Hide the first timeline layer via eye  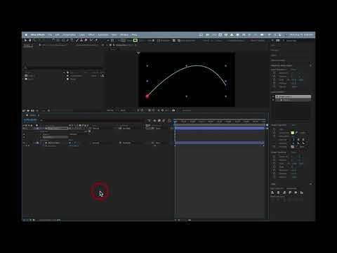24,129
